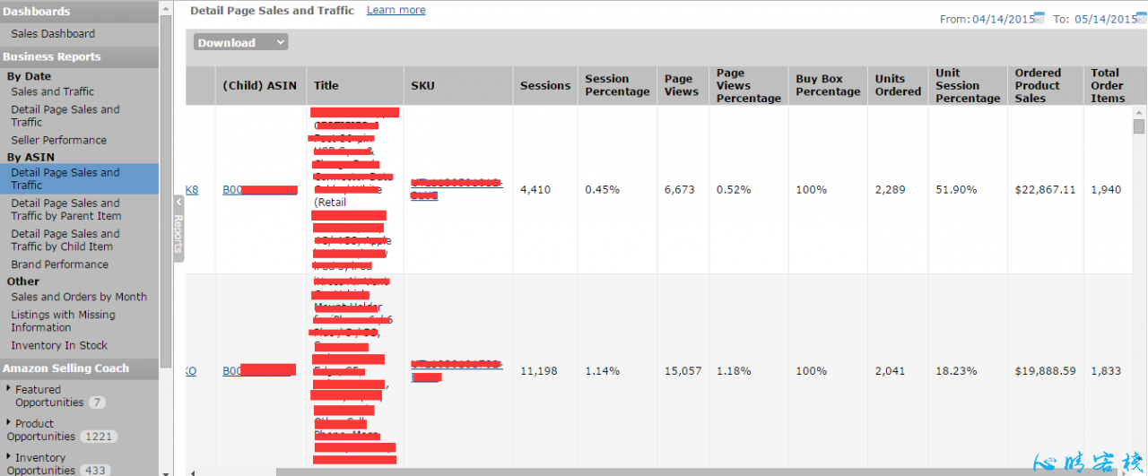Click the From date 04/14/2015
Screen dimensions: 1148x476
[1003, 19]
